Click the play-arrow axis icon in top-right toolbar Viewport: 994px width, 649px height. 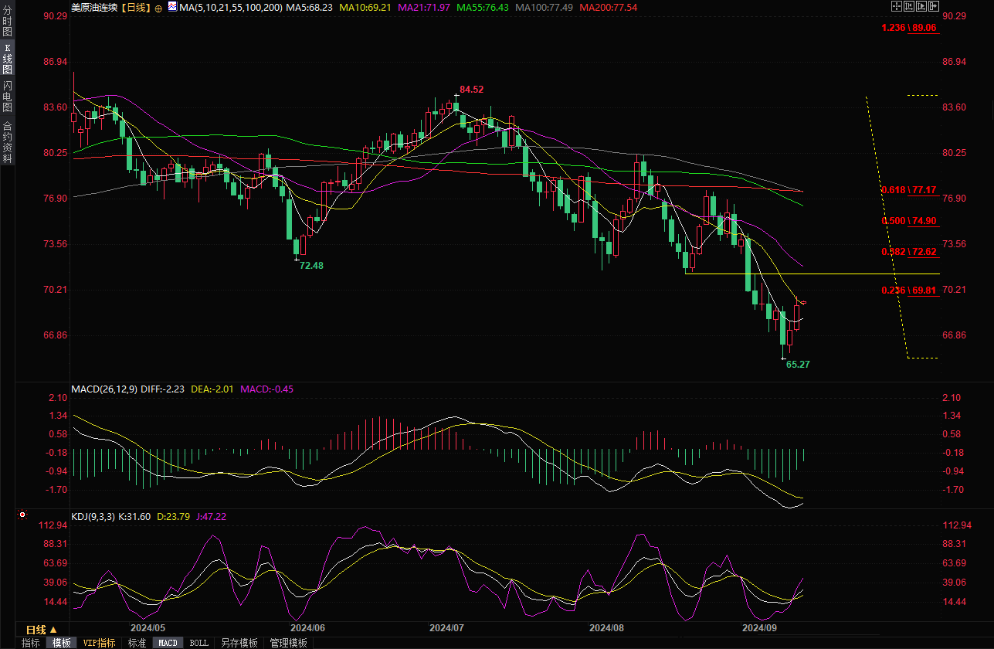pos(921,6)
